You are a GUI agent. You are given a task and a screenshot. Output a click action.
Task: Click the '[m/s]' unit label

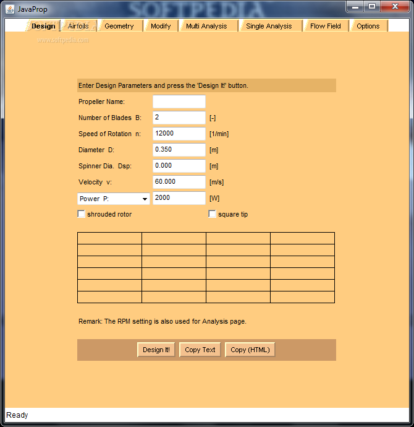(x=217, y=182)
